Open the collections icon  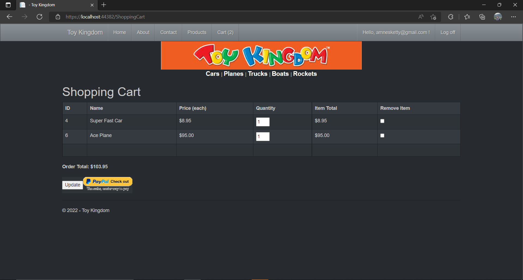tap(482, 17)
